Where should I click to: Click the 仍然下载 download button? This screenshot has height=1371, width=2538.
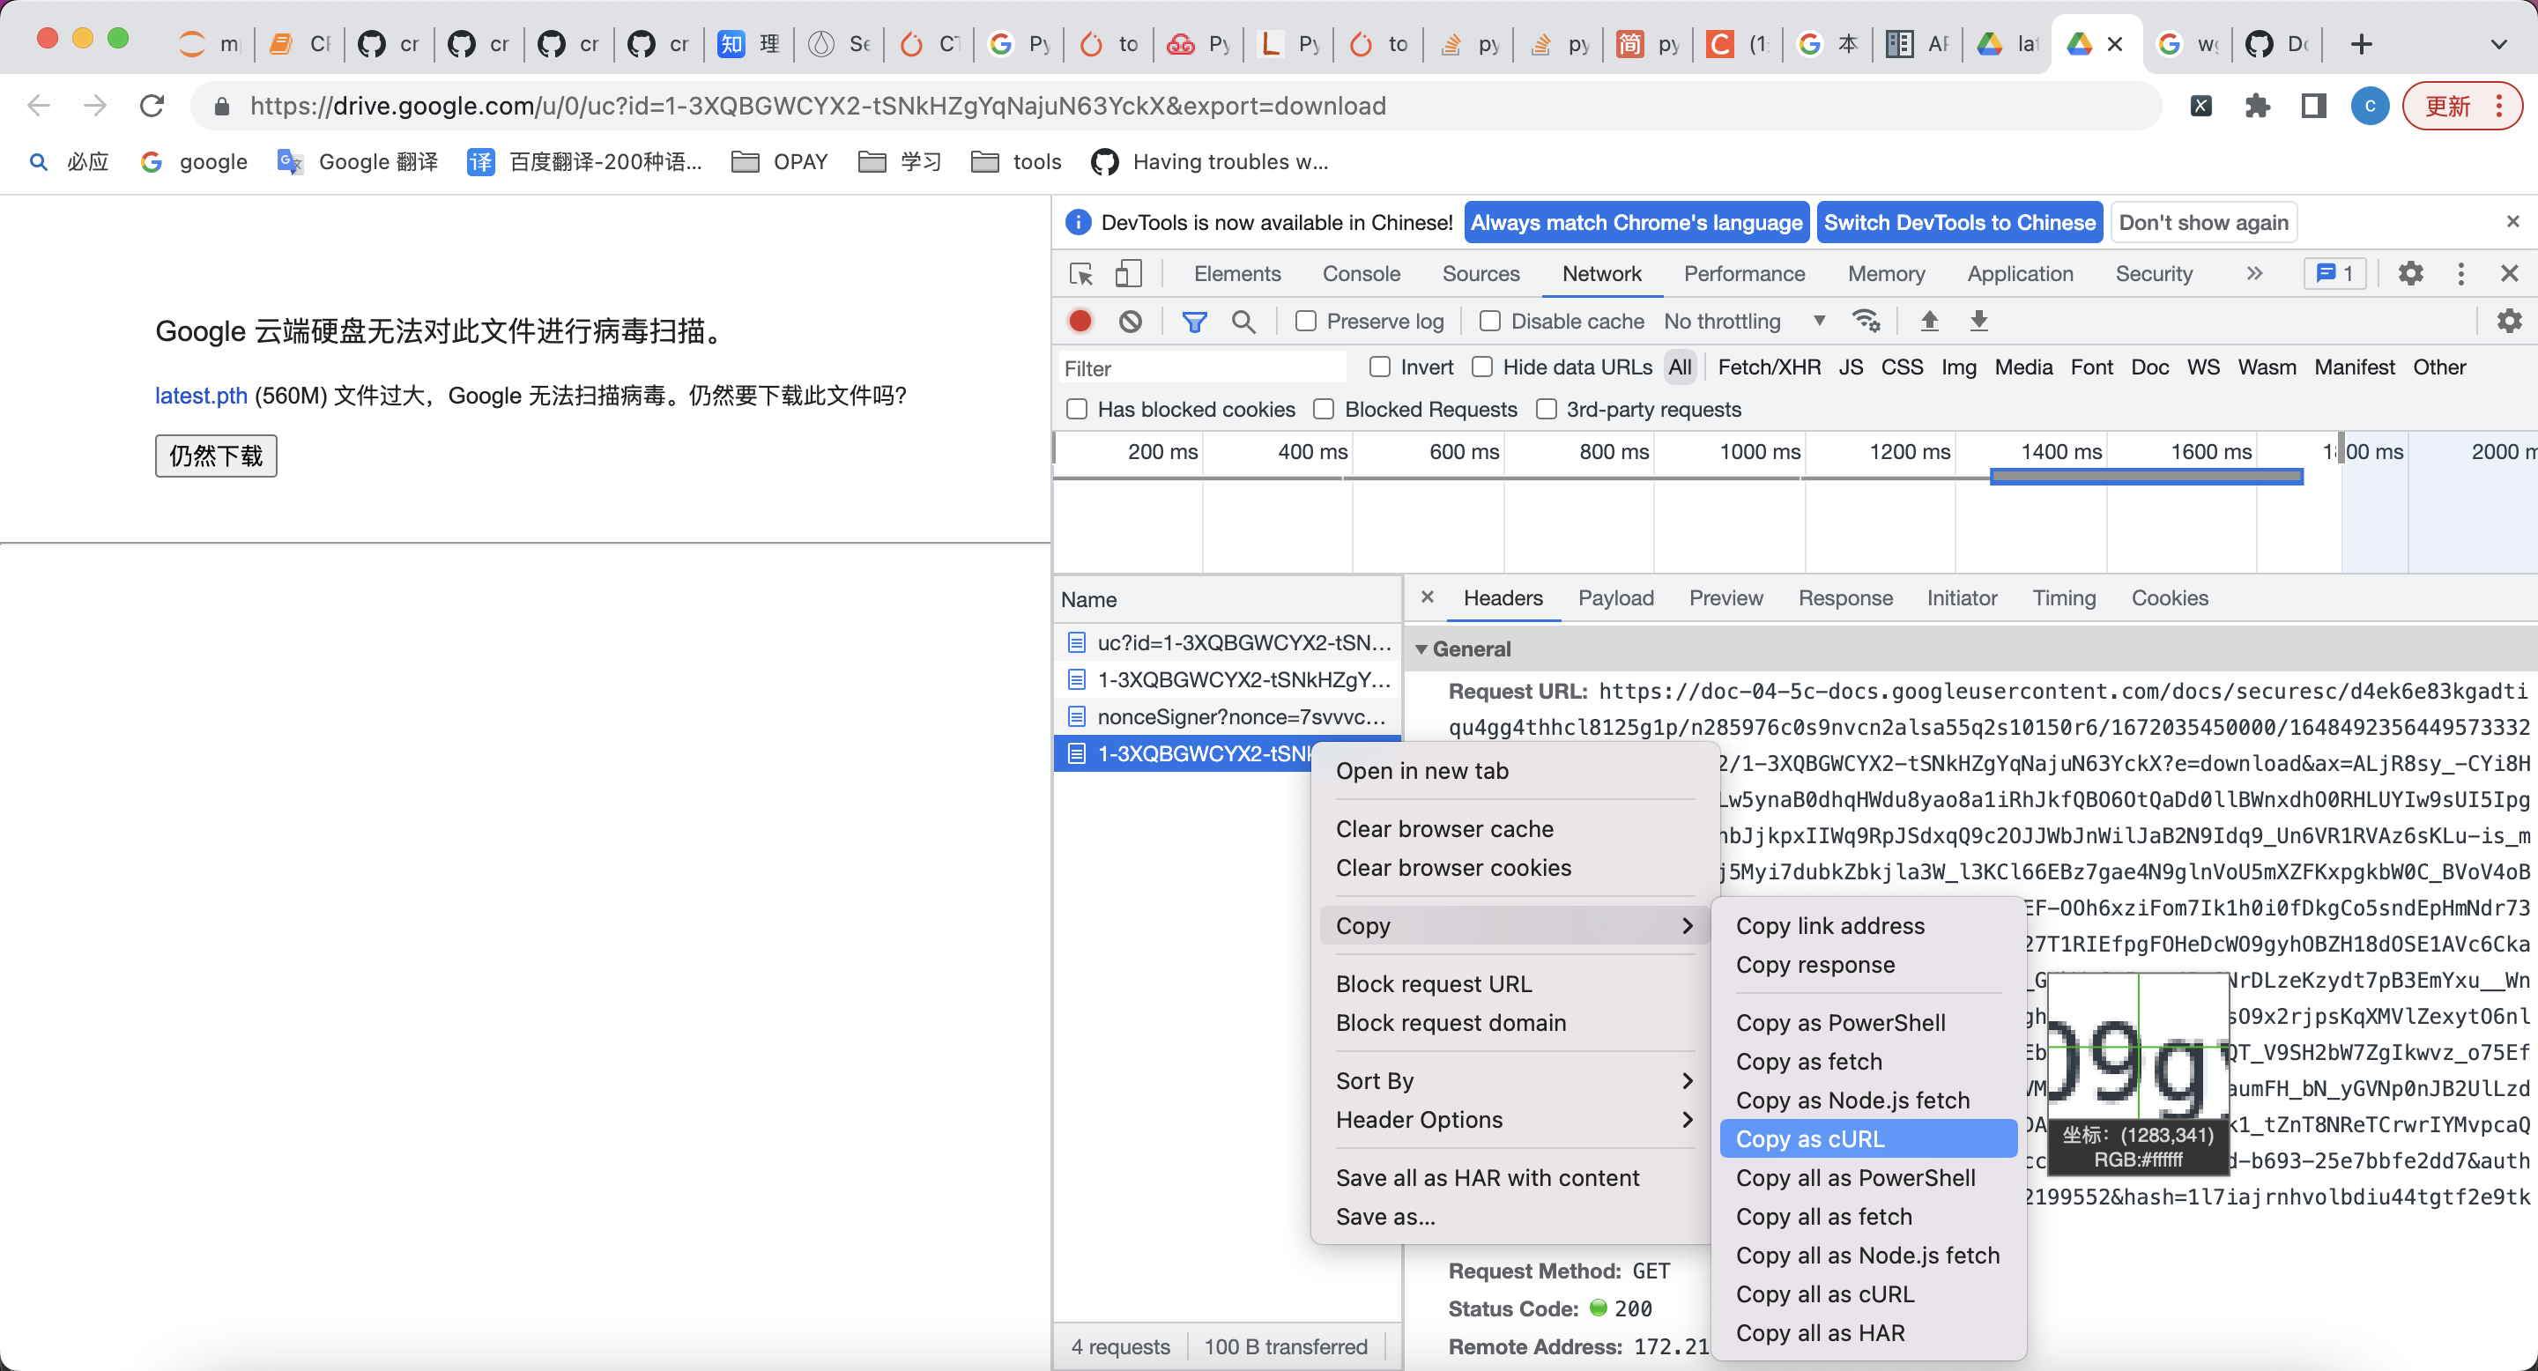tap(215, 456)
